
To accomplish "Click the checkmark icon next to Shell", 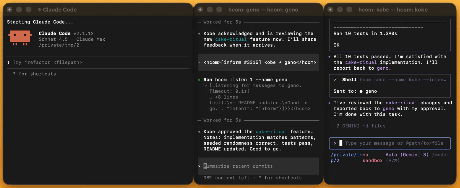I will tap(335, 80).
